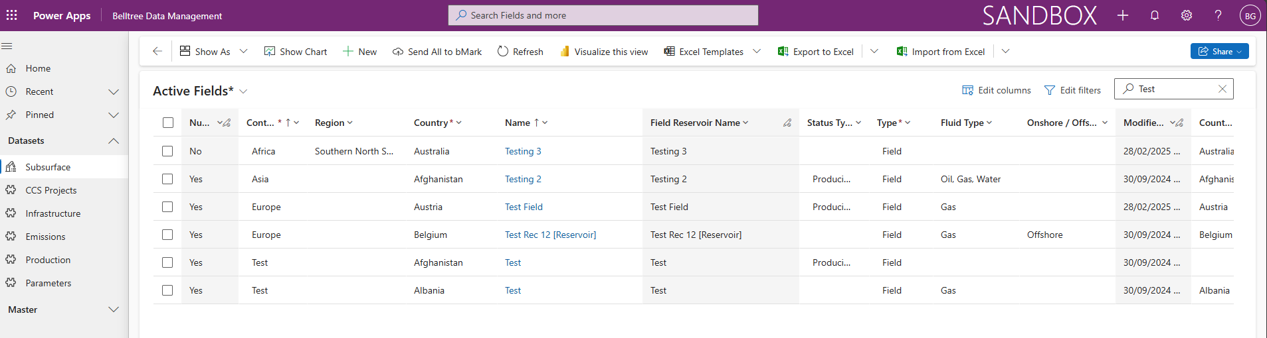Open Active Fields view selector dropdown
This screenshot has width=1267, height=338.
(x=243, y=91)
